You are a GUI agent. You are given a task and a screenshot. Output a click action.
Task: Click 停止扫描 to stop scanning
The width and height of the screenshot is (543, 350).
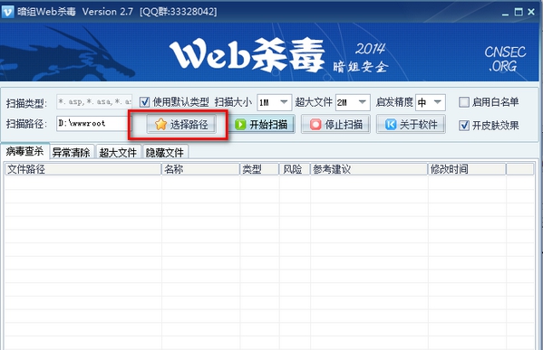[335, 125]
